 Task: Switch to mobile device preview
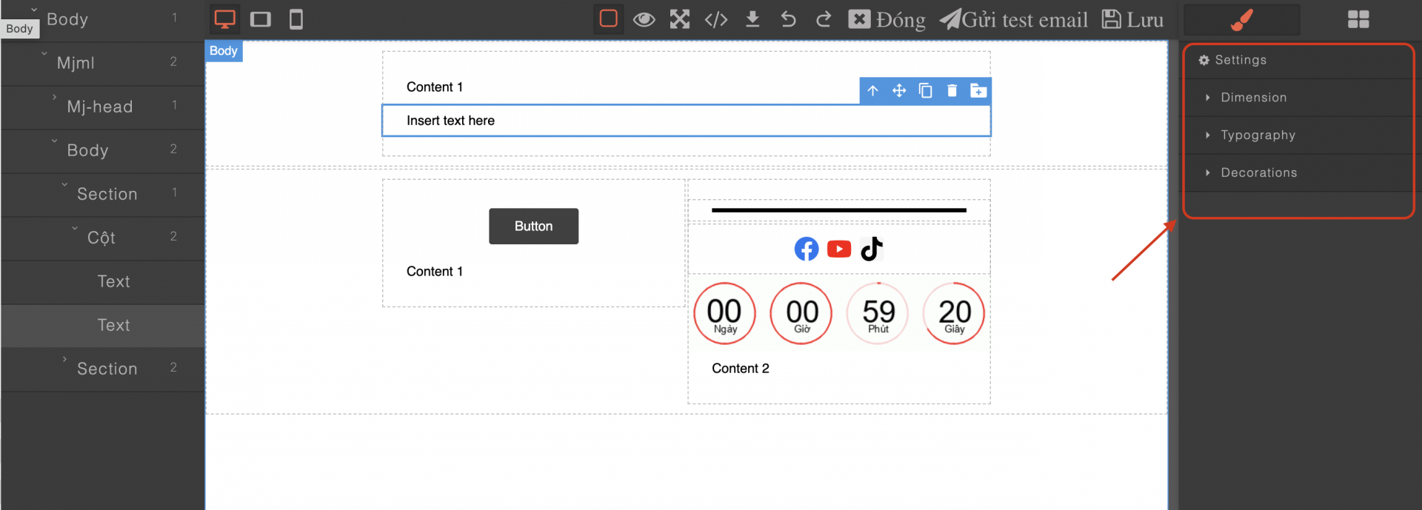296,19
